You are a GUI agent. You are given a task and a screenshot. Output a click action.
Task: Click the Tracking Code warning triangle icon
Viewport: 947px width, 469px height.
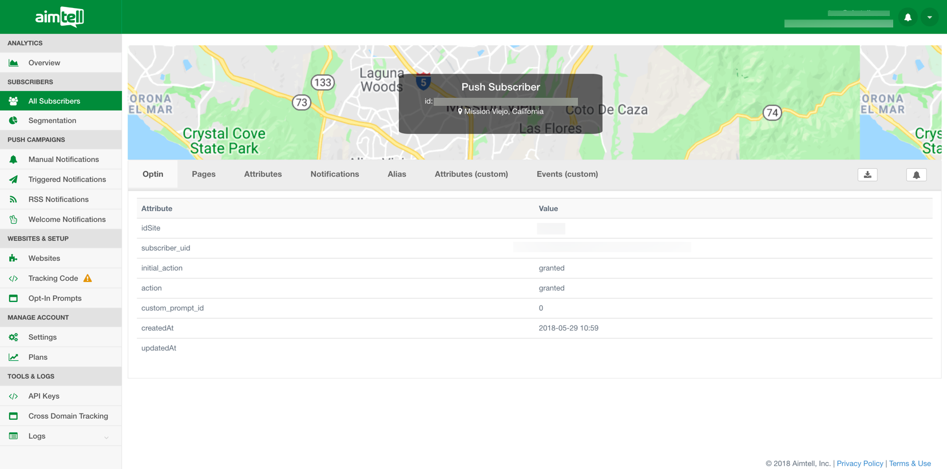click(x=88, y=279)
